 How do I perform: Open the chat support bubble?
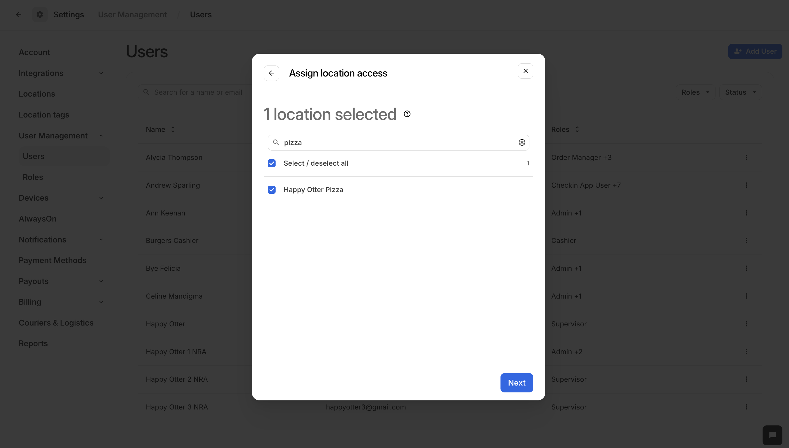point(772,435)
